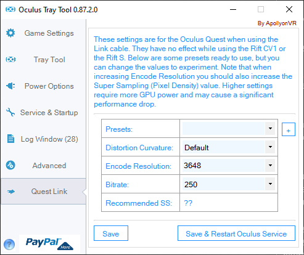This screenshot has height=255, width=304.
Task: Click the Power Options plug icon
Action: 10,86
